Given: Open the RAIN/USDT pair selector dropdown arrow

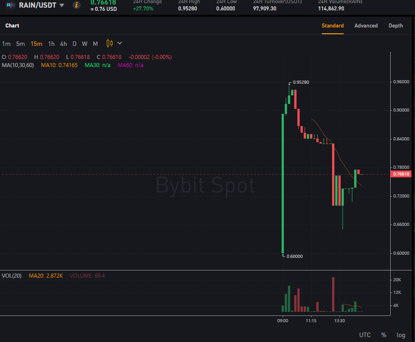Looking at the screenshot, I should pos(62,5).
